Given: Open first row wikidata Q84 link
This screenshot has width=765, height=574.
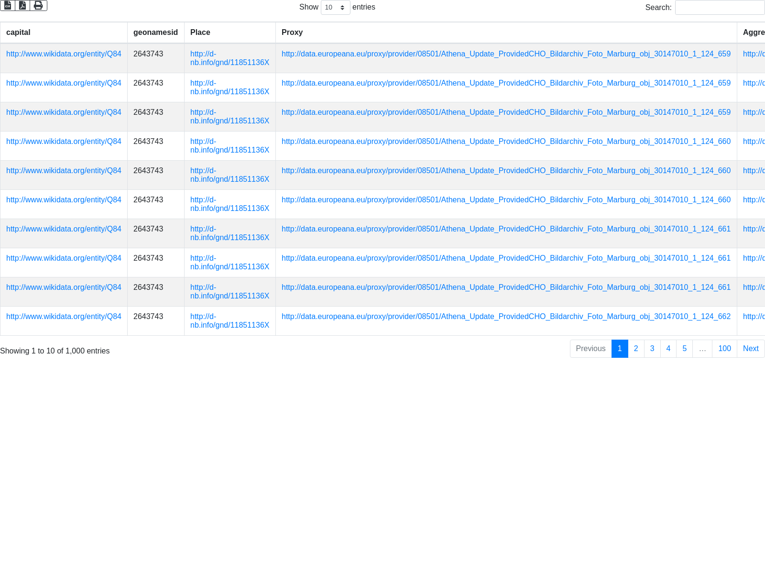Looking at the screenshot, I should point(64,54).
